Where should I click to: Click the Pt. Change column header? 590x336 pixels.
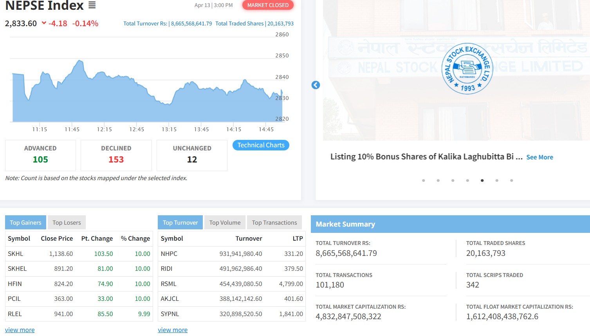(x=97, y=239)
